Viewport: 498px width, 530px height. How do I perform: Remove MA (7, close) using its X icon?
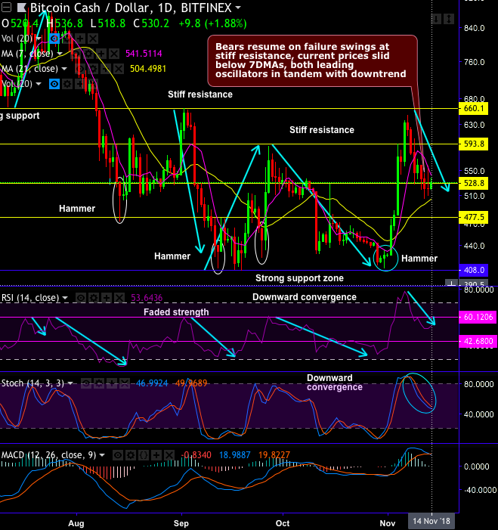[114, 54]
